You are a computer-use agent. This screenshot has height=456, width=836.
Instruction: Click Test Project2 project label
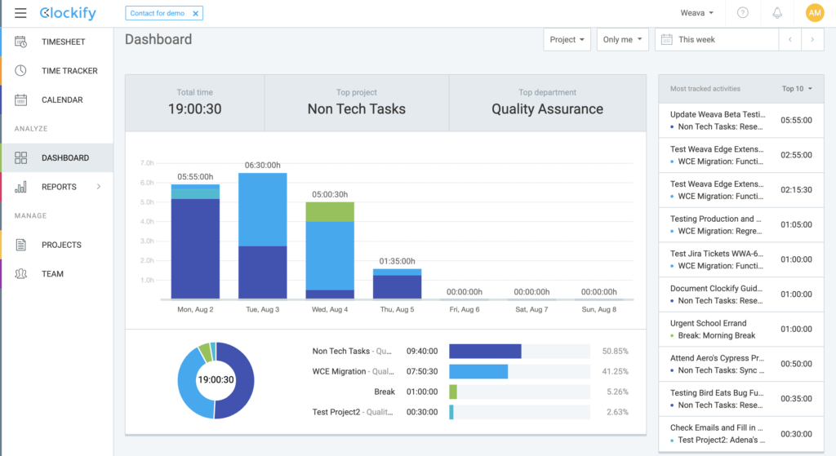(x=353, y=412)
